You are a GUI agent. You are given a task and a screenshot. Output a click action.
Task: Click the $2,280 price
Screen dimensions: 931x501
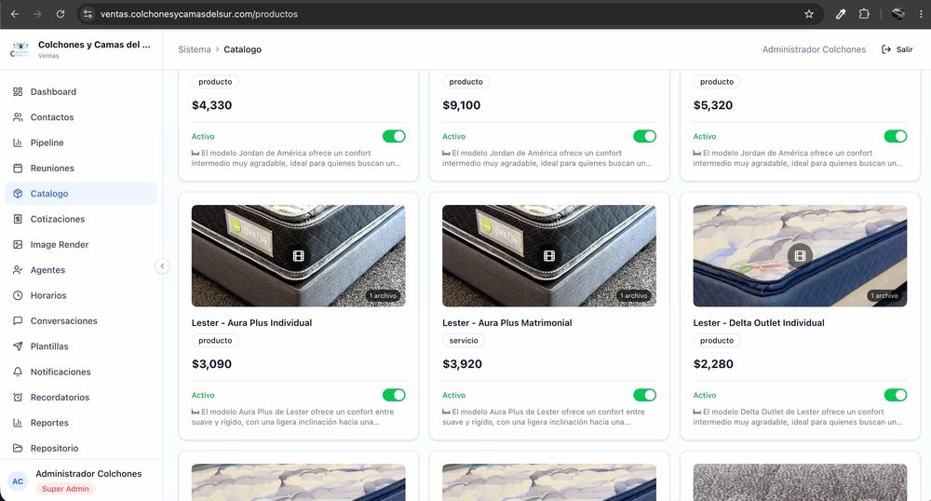(x=713, y=364)
